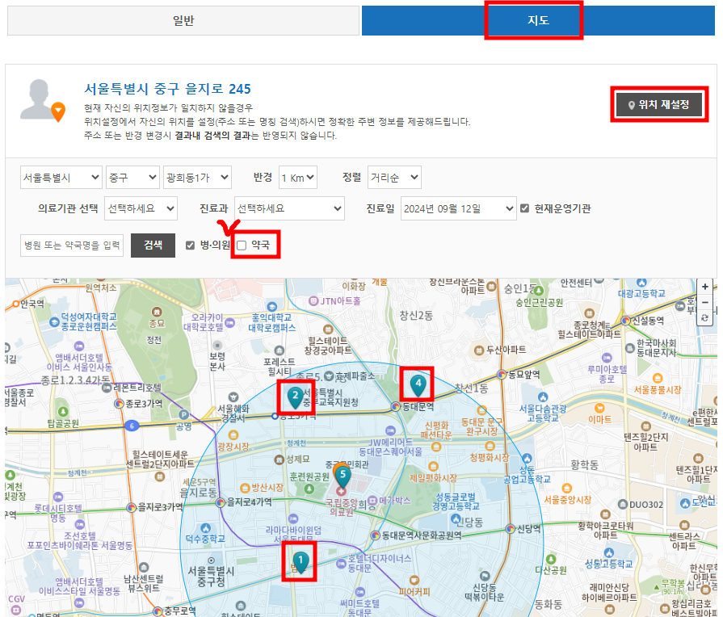This screenshot has width=723, height=617.
Task: Toggle the 현재운영기관 checkbox
Action: [x=525, y=208]
